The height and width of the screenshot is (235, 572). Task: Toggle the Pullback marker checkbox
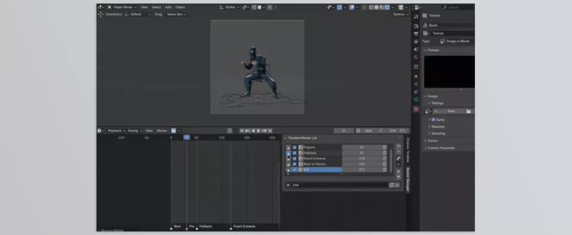[x=294, y=153]
